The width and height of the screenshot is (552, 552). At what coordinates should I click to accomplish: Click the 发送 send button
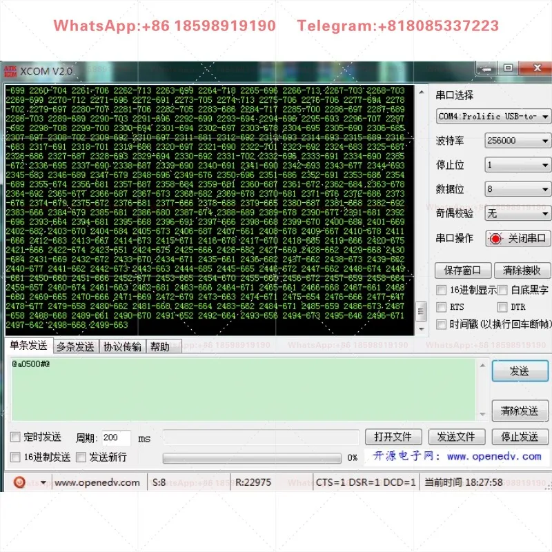coord(520,371)
